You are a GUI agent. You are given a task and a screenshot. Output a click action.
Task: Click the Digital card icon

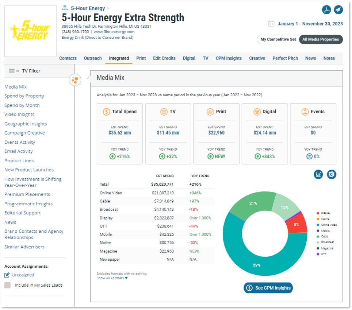click(x=257, y=112)
